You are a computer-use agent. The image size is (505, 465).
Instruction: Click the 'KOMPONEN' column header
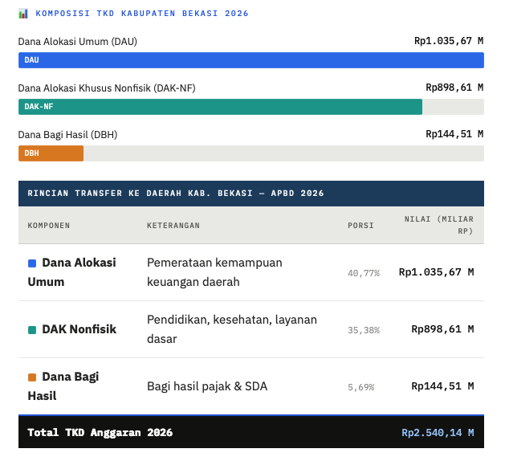[49, 226]
